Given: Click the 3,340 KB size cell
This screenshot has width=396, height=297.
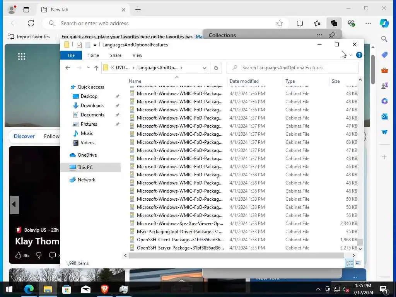Looking at the screenshot, I should coord(348,224).
